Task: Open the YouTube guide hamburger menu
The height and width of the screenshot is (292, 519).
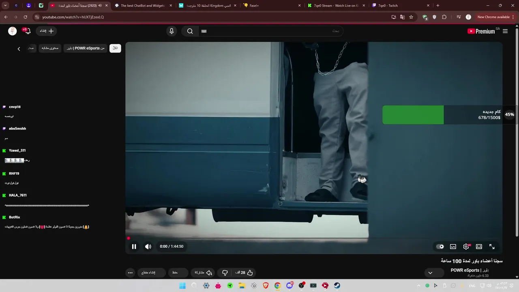Action: tap(505, 31)
